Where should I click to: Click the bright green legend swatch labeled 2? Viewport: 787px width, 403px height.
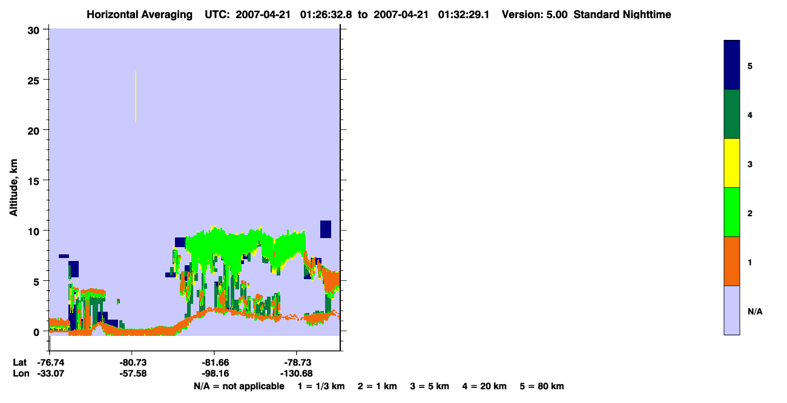[x=732, y=212]
